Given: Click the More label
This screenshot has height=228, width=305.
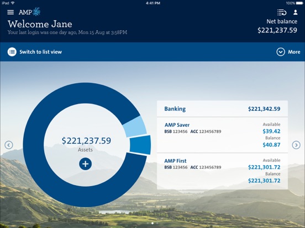Looking at the screenshot, I should pos(294,52).
